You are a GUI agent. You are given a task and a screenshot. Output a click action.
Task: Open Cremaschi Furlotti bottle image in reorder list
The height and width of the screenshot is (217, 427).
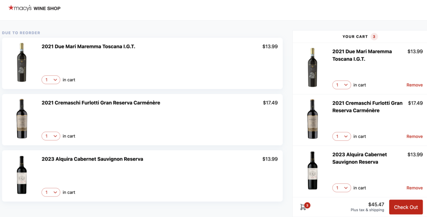coord(22,119)
